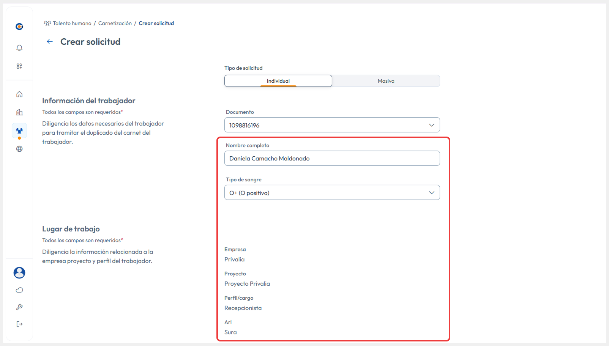Open the company buildings section
Image resolution: width=609 pixels, height=346 pixels.
[19, 112]
